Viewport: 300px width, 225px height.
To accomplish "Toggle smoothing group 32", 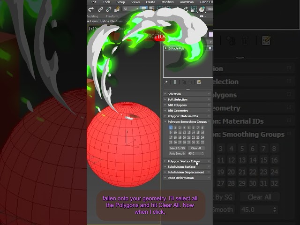I will [x=202, y=142].
